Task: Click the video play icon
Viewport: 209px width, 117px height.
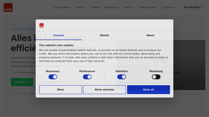Action: tap(161, 64)
